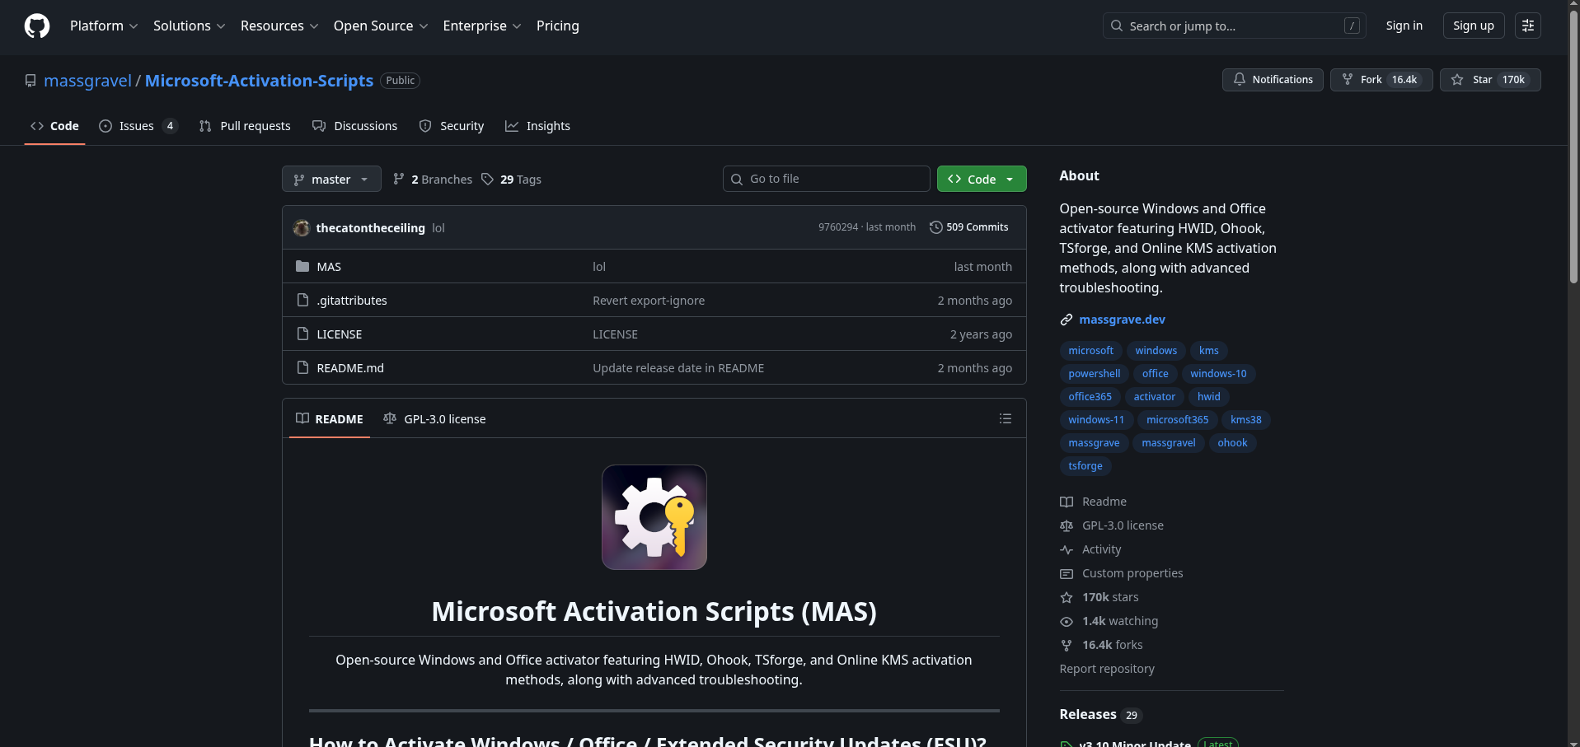Open the master branch selector
The width and height of the screenshot is (1580, 747).
(x=331, y=179)
